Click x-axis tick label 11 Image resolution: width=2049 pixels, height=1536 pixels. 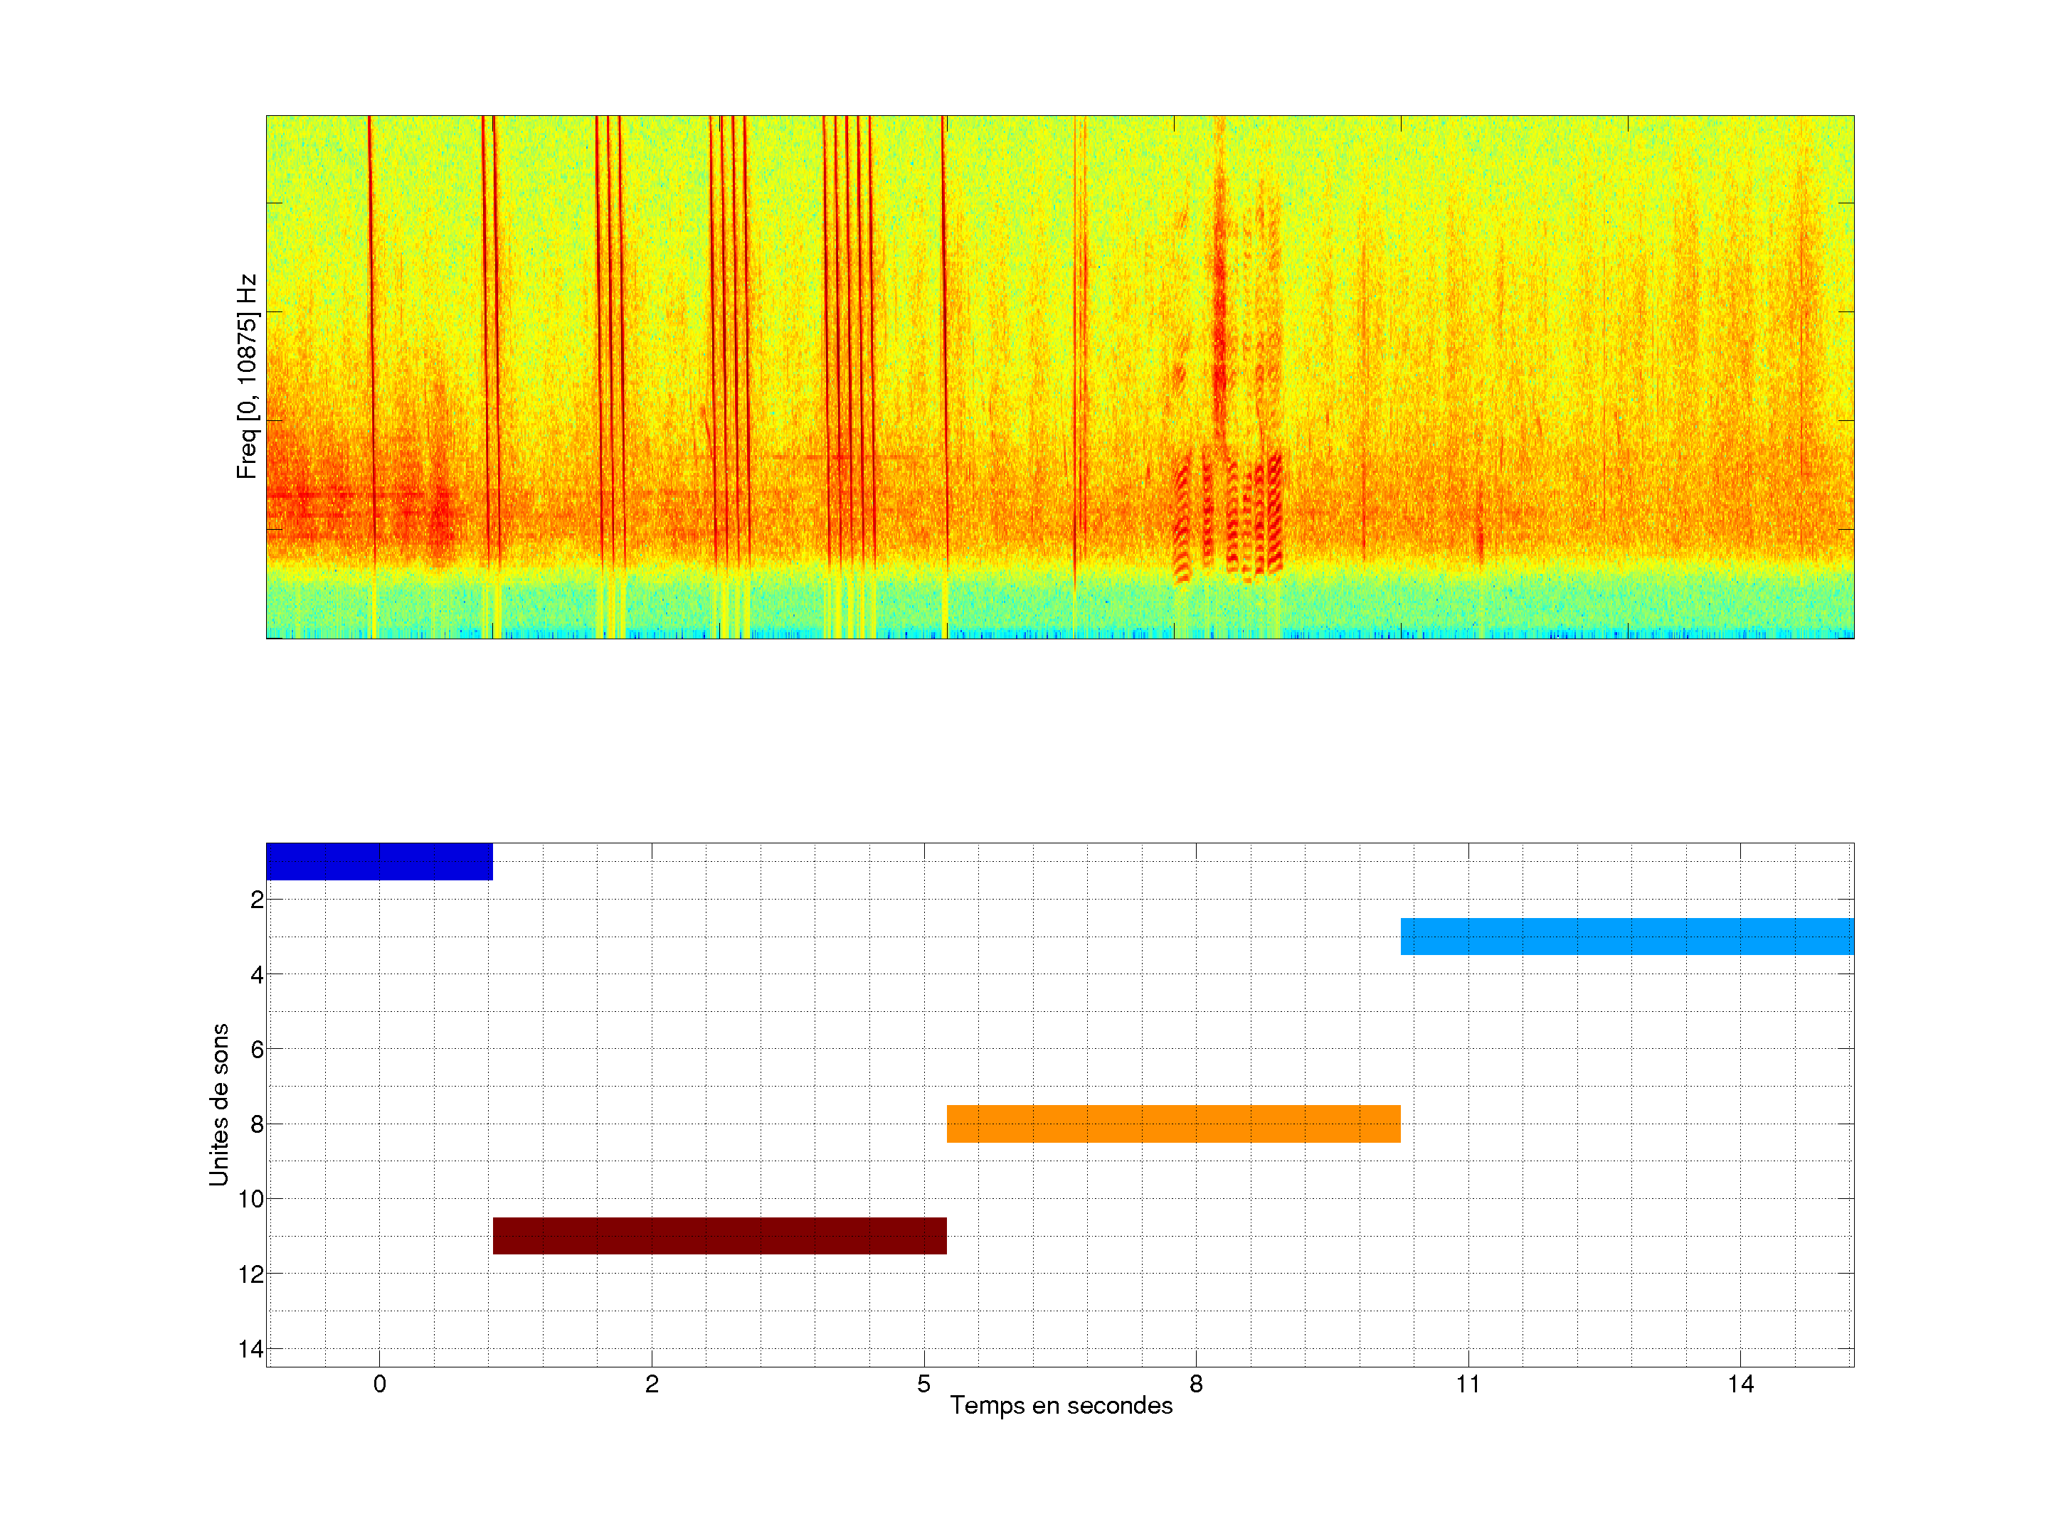click(1467, 1384)
